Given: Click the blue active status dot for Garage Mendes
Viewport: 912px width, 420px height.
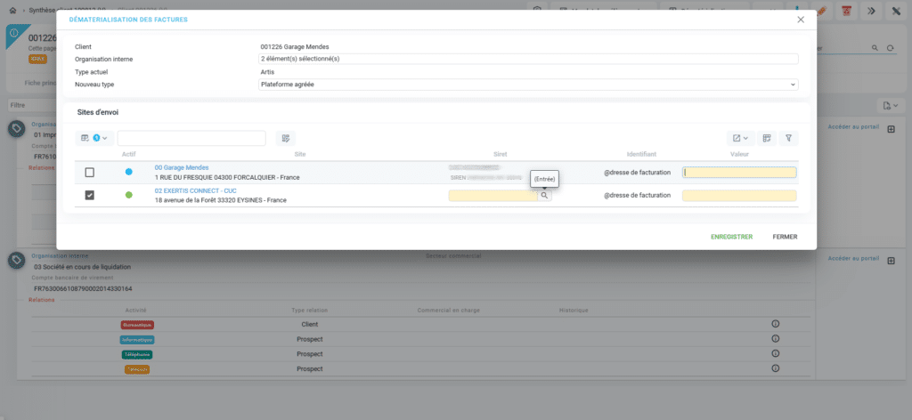Looking at the screenshot, I should (129, 172).
